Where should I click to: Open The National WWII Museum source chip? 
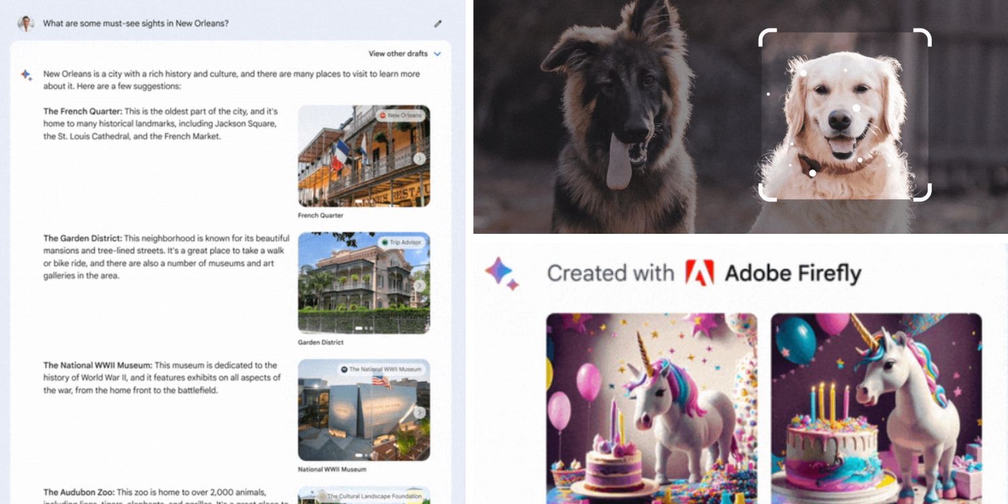(x=381, y=370)
